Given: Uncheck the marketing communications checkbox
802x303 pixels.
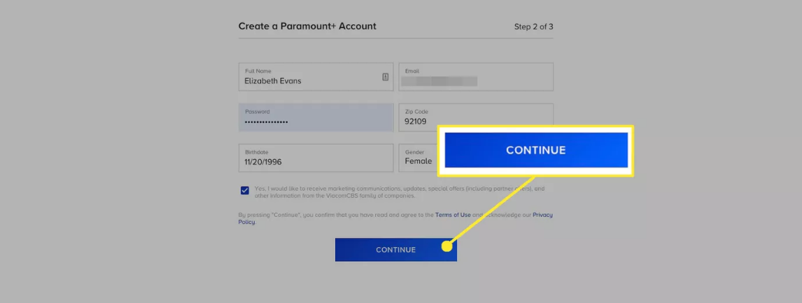Looking at the screenshot, I should [x=244, y=191].
